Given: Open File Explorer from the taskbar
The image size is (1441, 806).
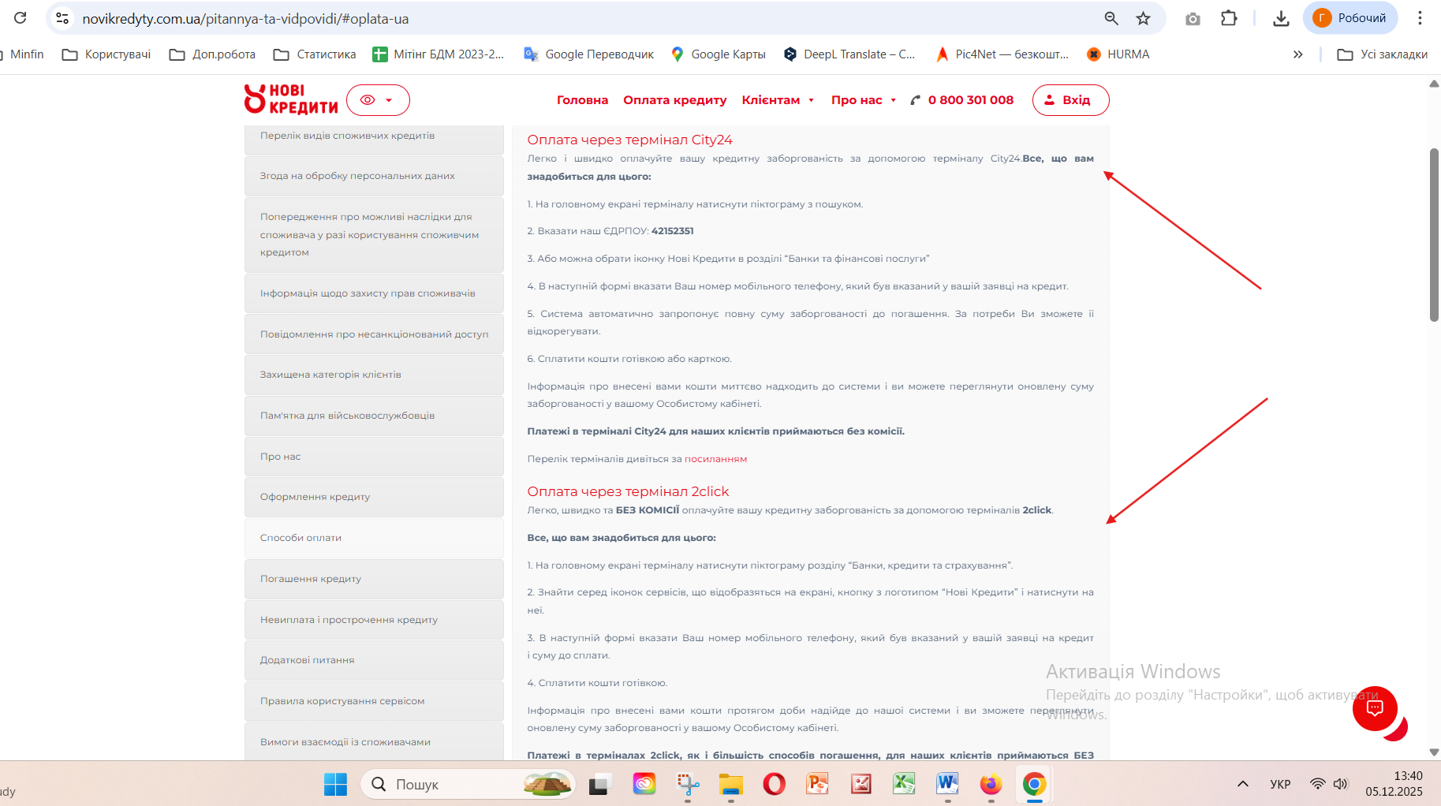Looking at the screenshot, I should 730,784.
